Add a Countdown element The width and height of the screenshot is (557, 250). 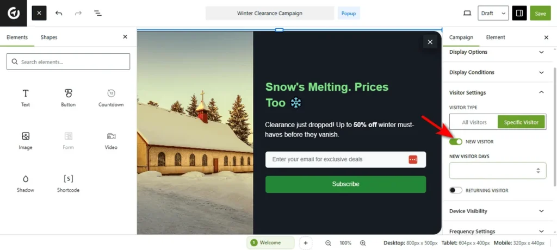tap(111, 98)
